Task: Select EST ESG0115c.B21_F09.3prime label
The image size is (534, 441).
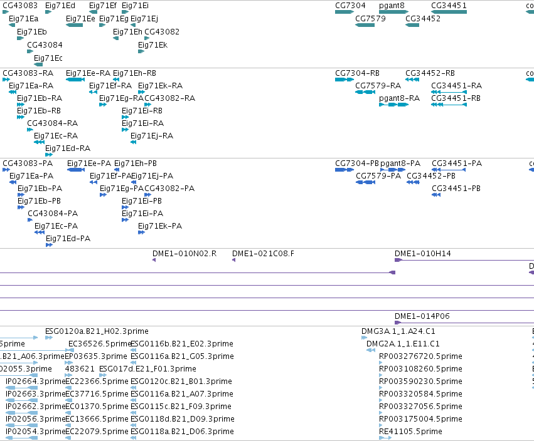Action: coord(181,407)
